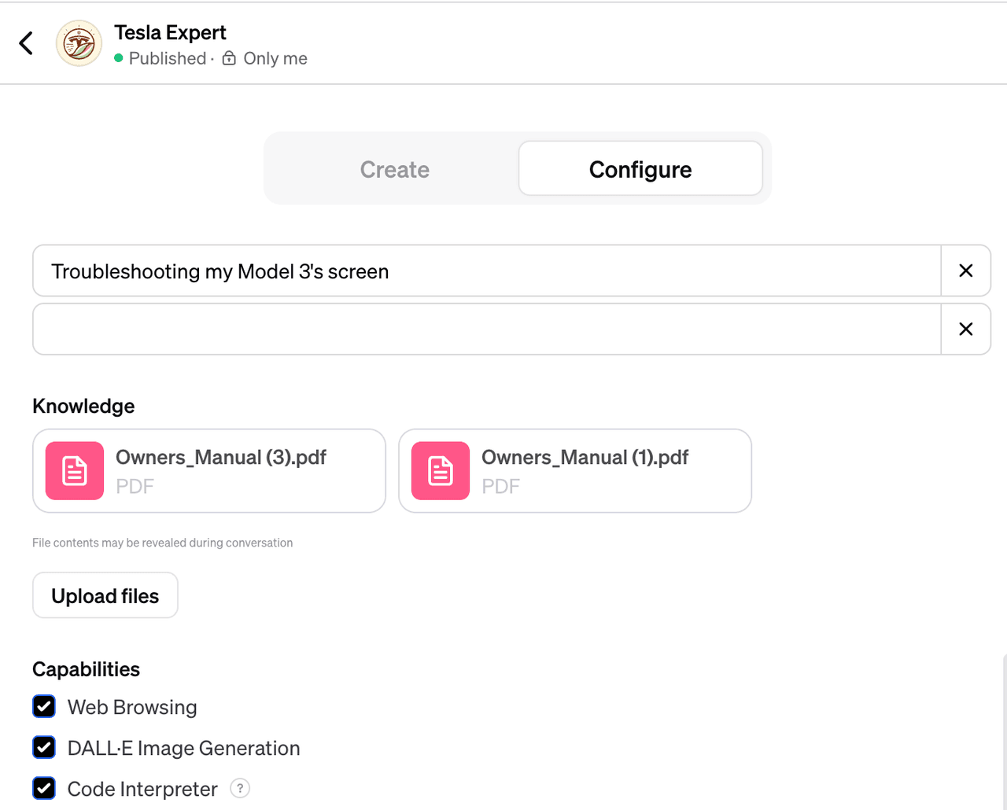The height and width of the screenshot is (810, 1007).
Task: Click the vertical scrollbar on the right edge
Action: point(1004,731)
